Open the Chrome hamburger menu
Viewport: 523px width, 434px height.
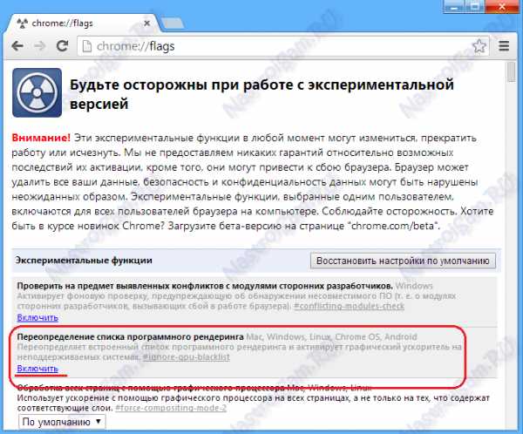[x=504, y=46]
